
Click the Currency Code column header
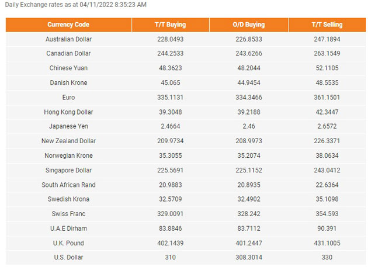[x=68, y=25]
